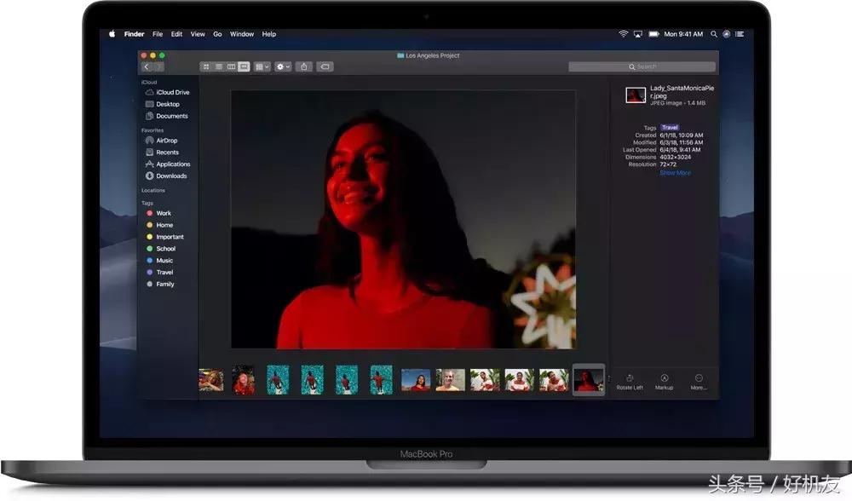Open the Window menu
The height and width of the screenshot is (501, 852).
(242, 34)
